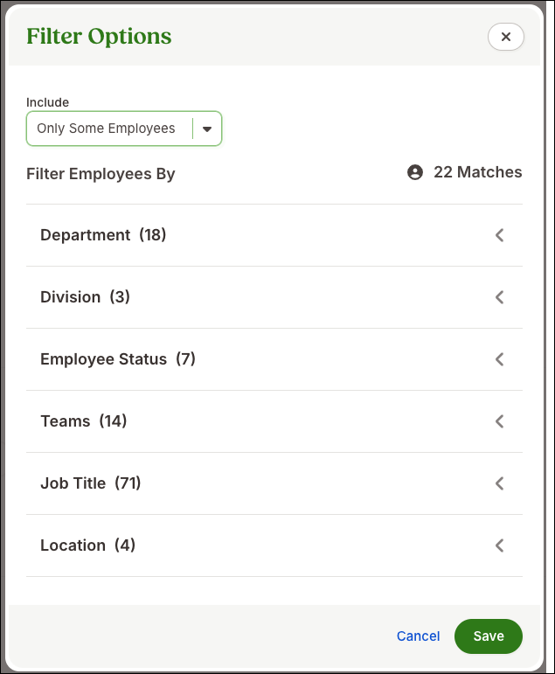Expand the Department (18) filter row
This screenshot has width=555, height=674.
[x=274, y=235]
